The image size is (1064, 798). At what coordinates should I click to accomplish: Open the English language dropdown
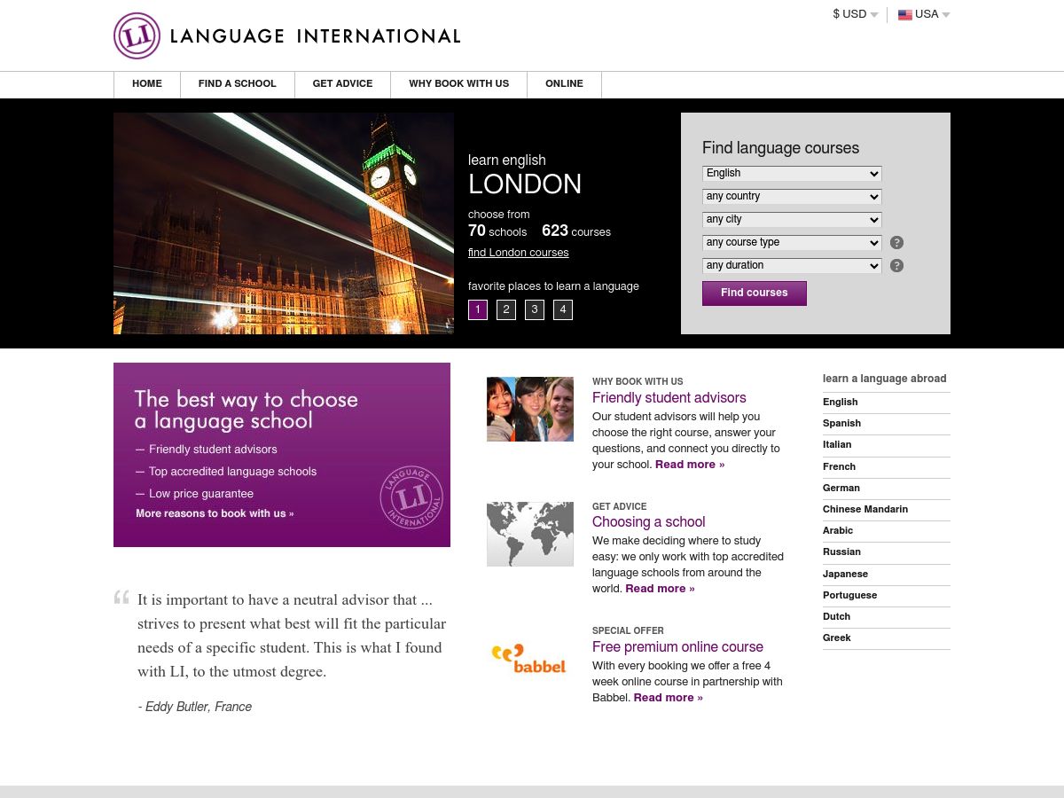tap(792, 174)
